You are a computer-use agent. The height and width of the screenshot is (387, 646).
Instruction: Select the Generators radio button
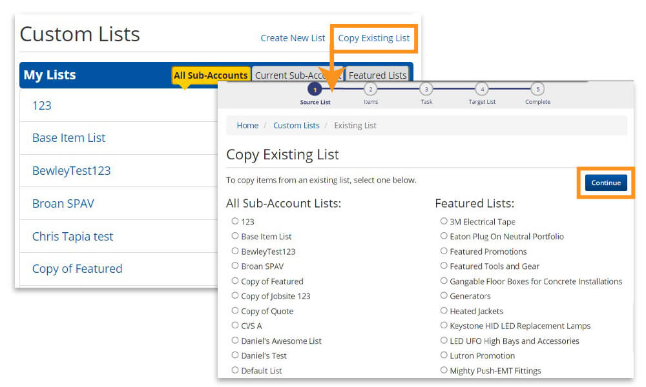coord(444,295)
